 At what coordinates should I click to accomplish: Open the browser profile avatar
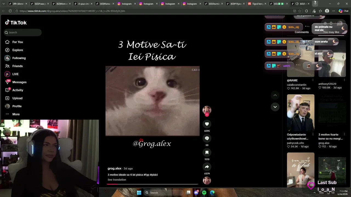pos(327,11)
